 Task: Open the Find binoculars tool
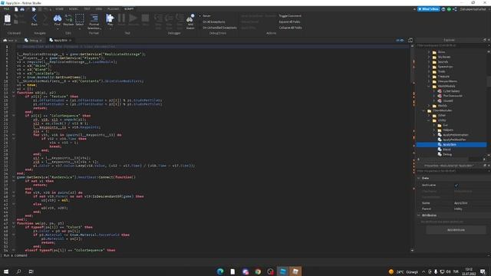tap(57, 19)
